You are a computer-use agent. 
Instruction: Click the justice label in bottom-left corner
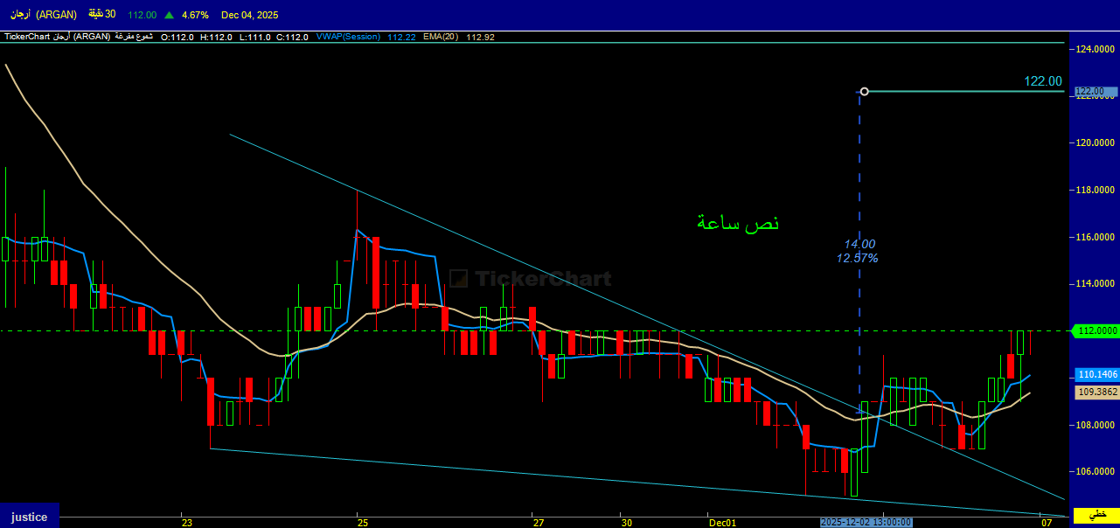tap(29, 517)
